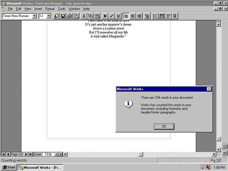Image resolution: width=228 pixels, height=171 pixels.
Task: Open the font size 12 dropdown arrow
Action: point(49,16)
